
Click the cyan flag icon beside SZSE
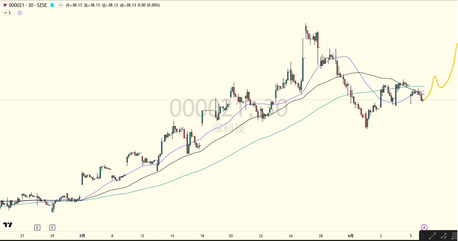tap(52, 5)
